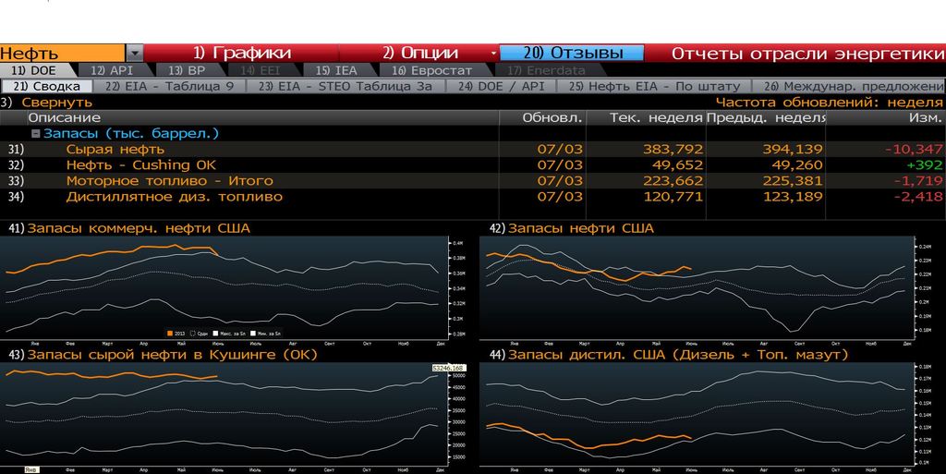Screen dimensions: 946x474
Task: Collapse the Запасы (тыс. баррел.) group
Action: (x=36, y=133)
